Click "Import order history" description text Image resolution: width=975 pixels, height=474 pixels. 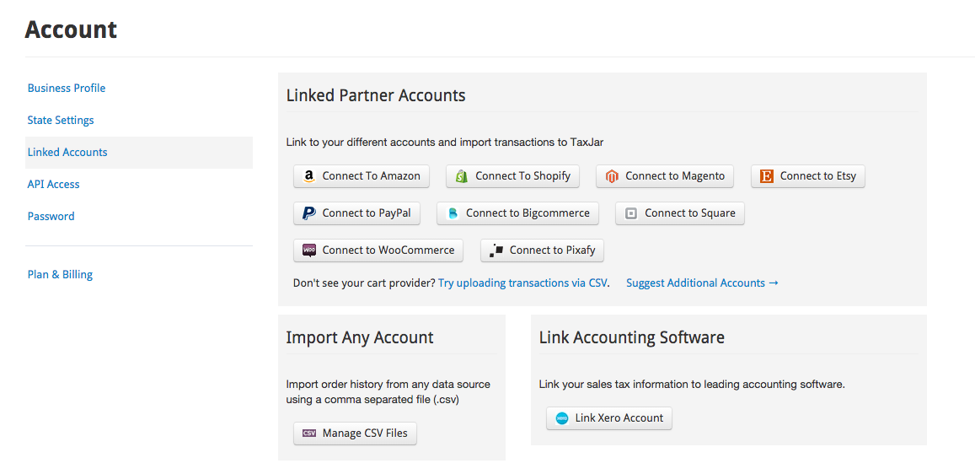coord(388,392)
